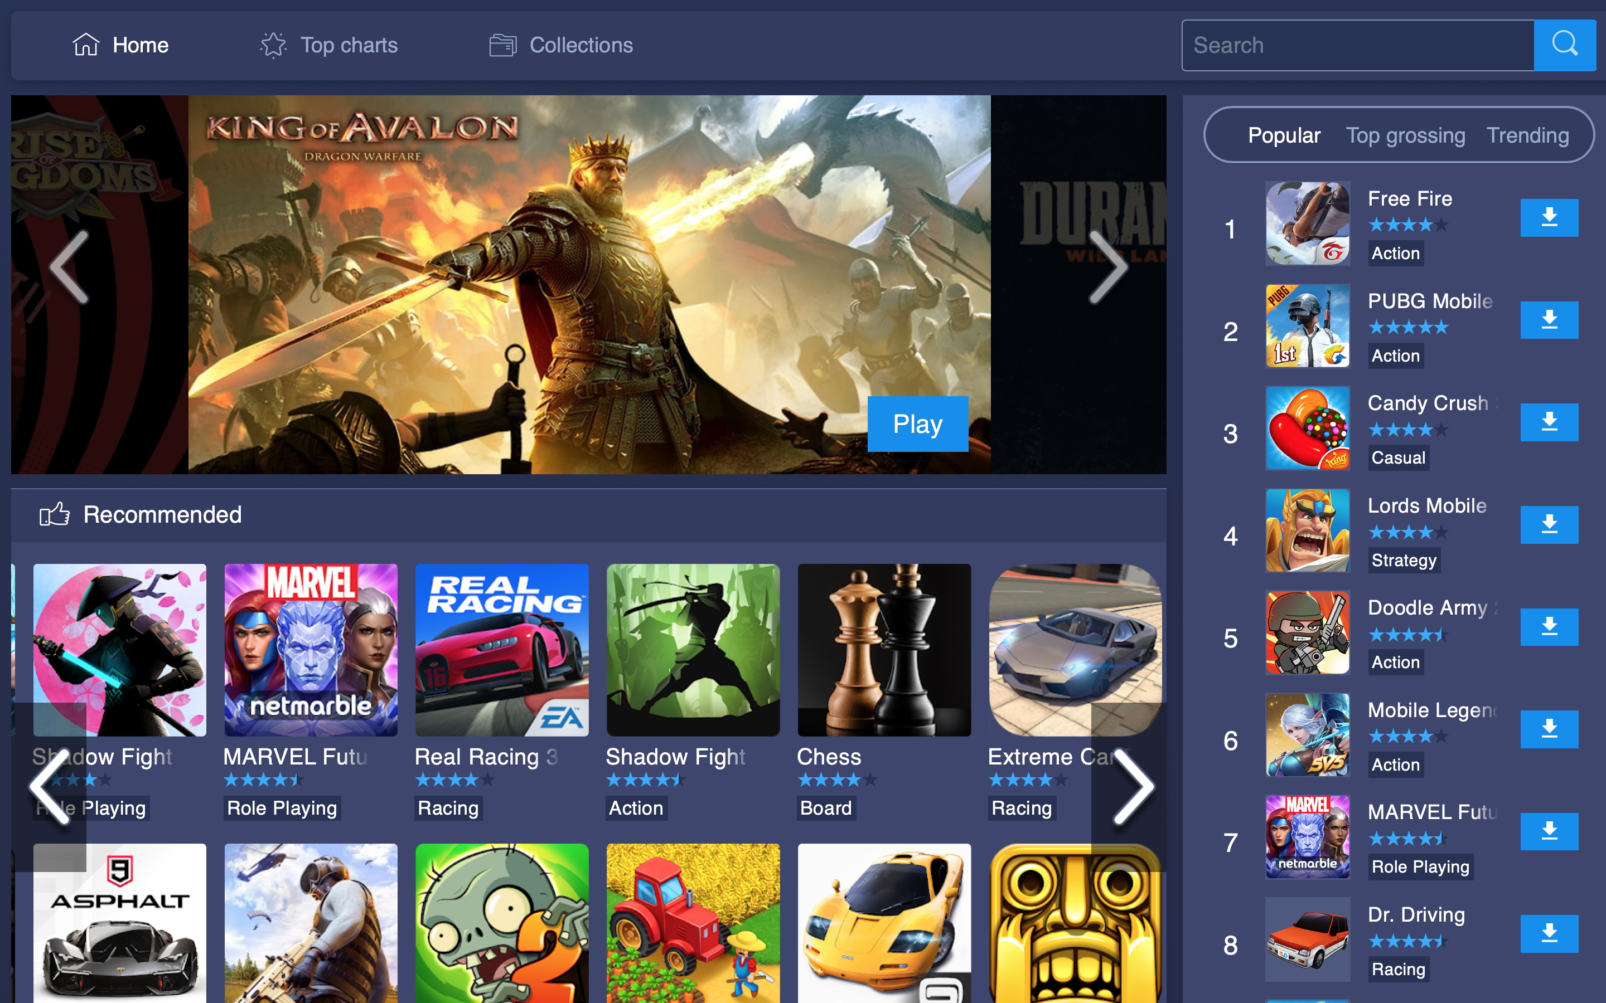The height and width of the screenshot is (1003, 1606).
Task: Click the Candy Crush game icon
Action: 1309,429
